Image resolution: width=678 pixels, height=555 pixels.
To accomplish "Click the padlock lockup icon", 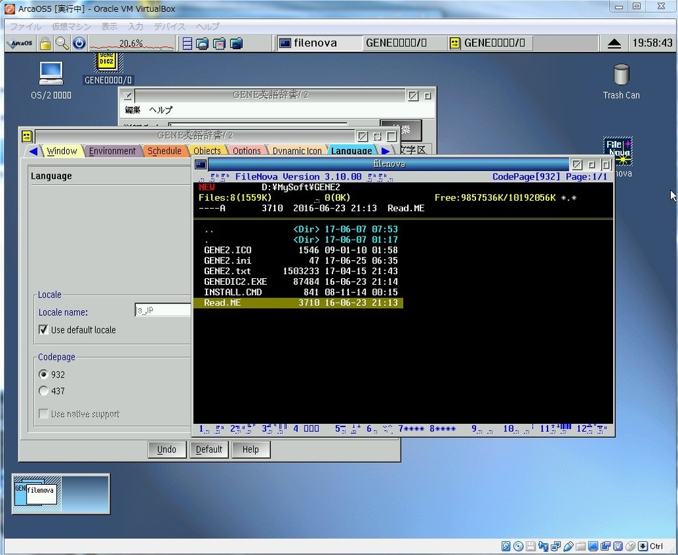I will tap(45, 43).
